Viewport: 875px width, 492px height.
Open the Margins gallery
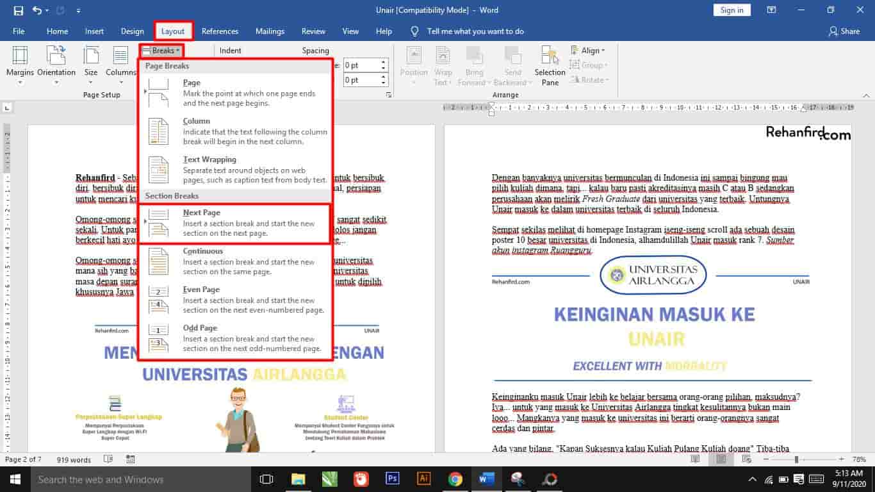(x=20, y=66)
